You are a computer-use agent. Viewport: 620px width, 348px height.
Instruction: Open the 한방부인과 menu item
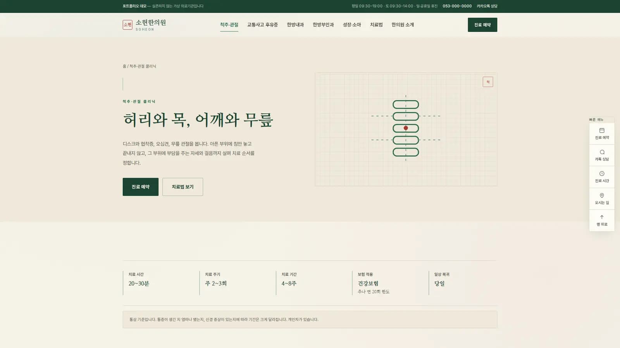(x=323, y=25)
